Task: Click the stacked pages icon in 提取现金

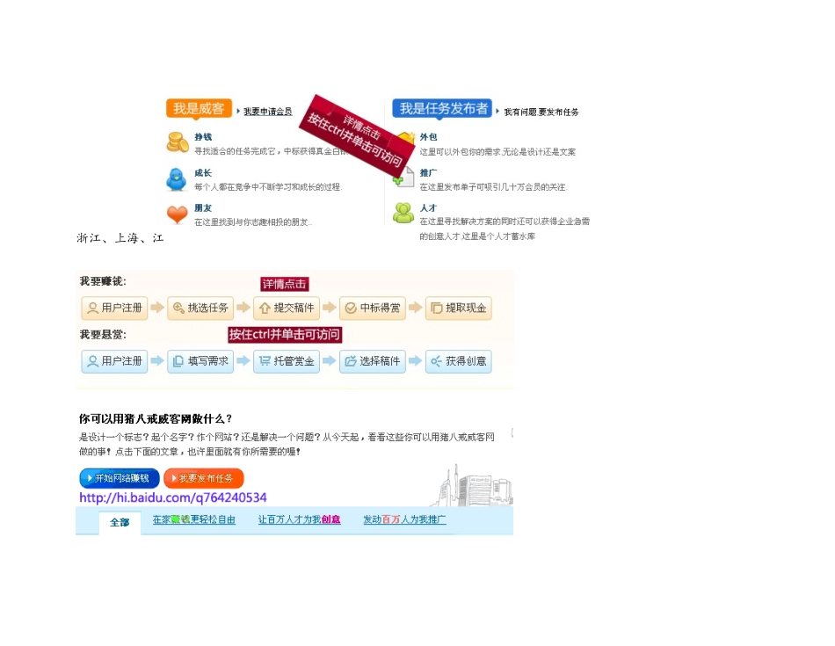Action: tap(437, 308)
